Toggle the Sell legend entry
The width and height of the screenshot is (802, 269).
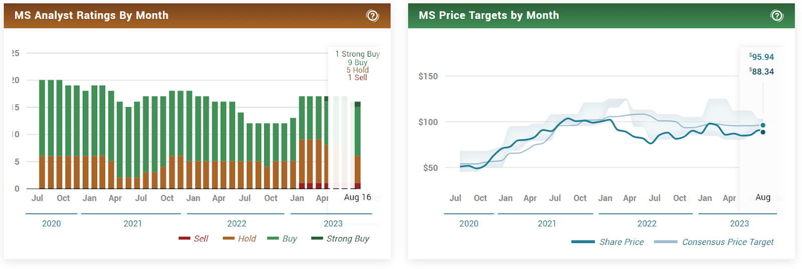[x=193, y=238]
